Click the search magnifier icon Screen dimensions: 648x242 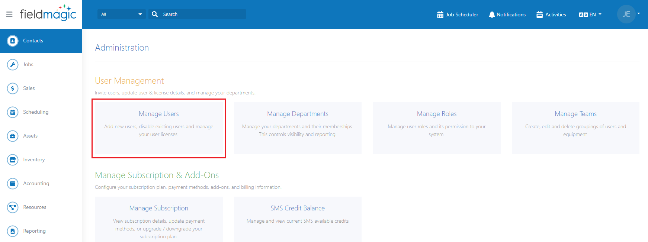(155, 14)
